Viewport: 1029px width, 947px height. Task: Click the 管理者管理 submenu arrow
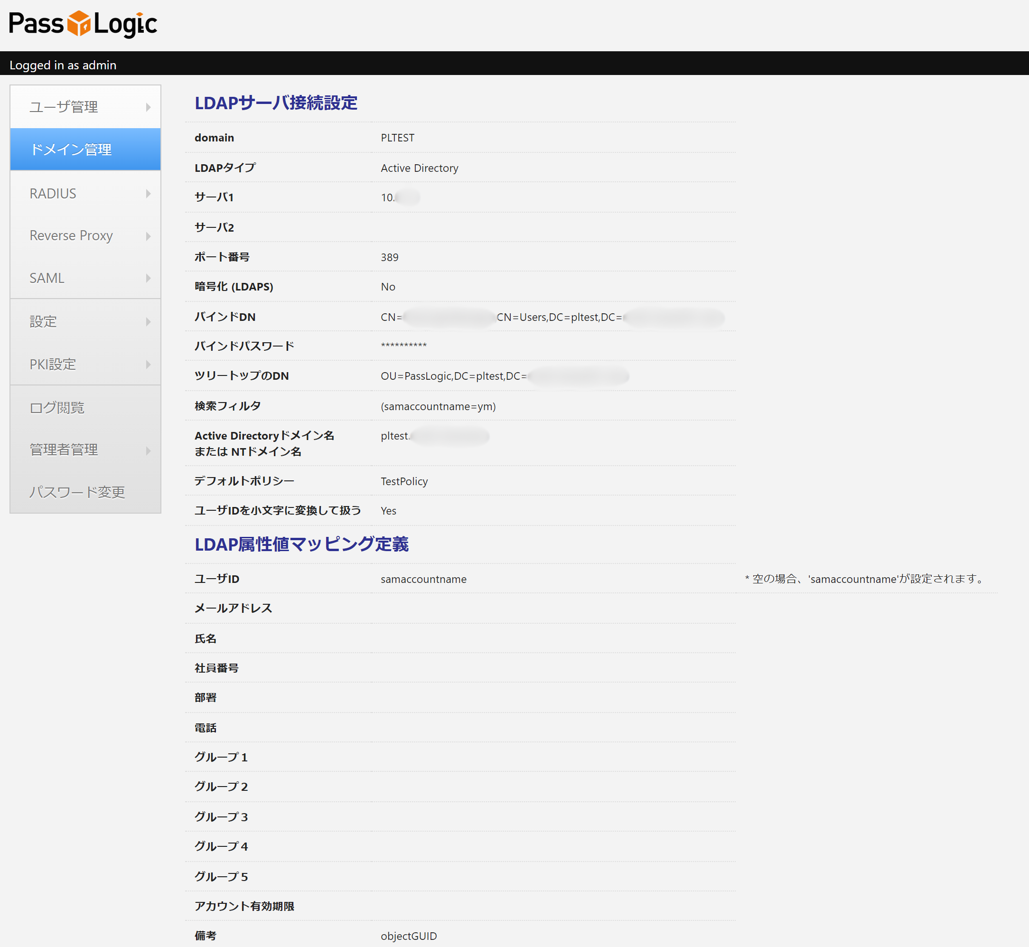pos(148,450)
